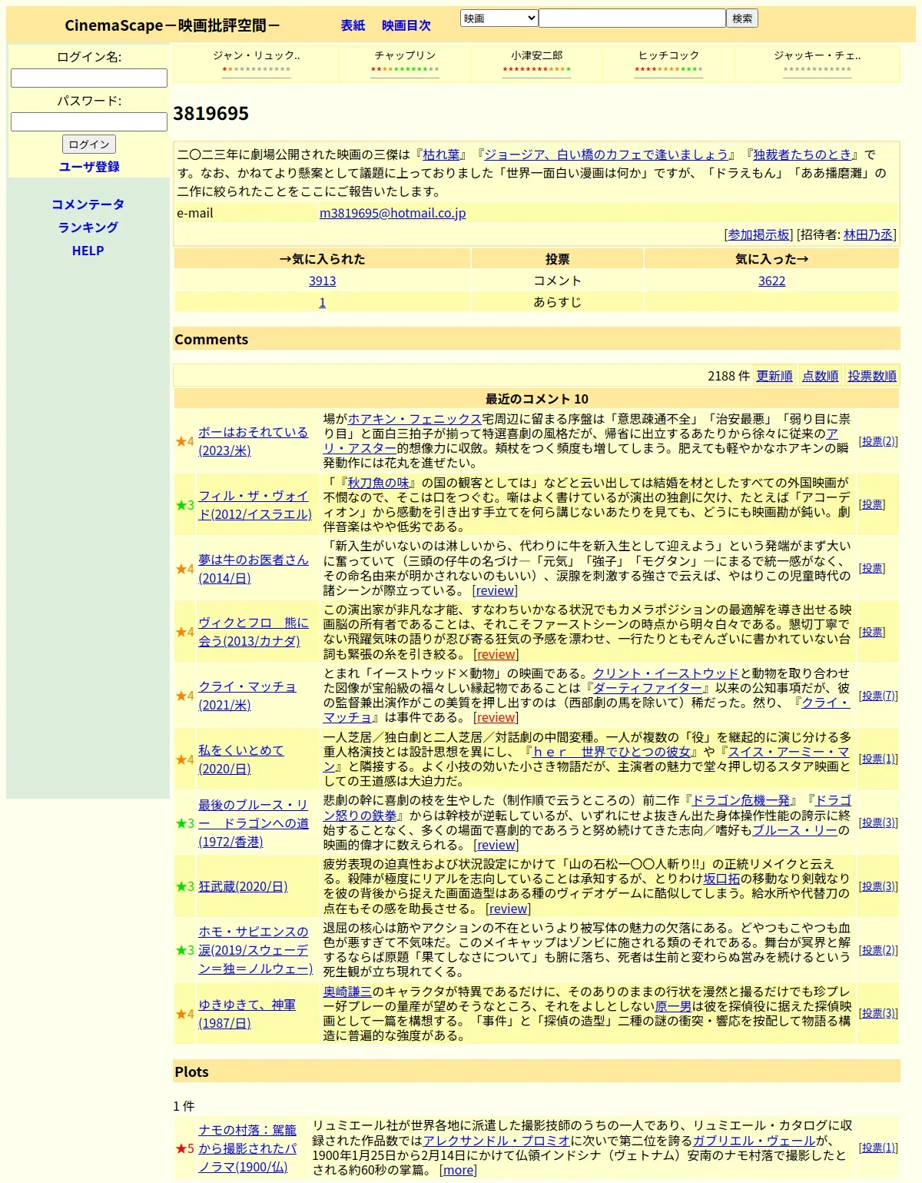The image size is (922, 1183).
Task: Sort comments by 投票数順
Action: [x=872, y=376]
